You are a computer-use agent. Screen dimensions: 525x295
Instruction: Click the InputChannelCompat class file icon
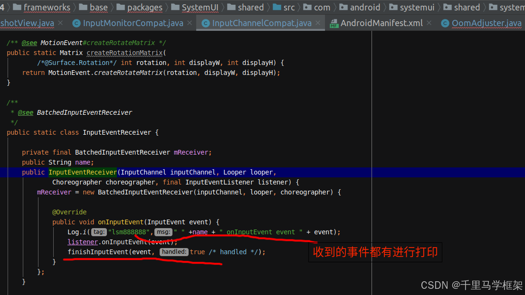pos(206,23)
